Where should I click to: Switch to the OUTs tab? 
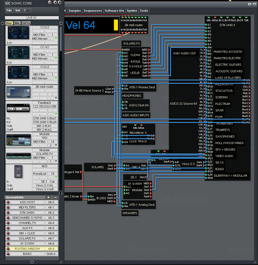[26, 23]
